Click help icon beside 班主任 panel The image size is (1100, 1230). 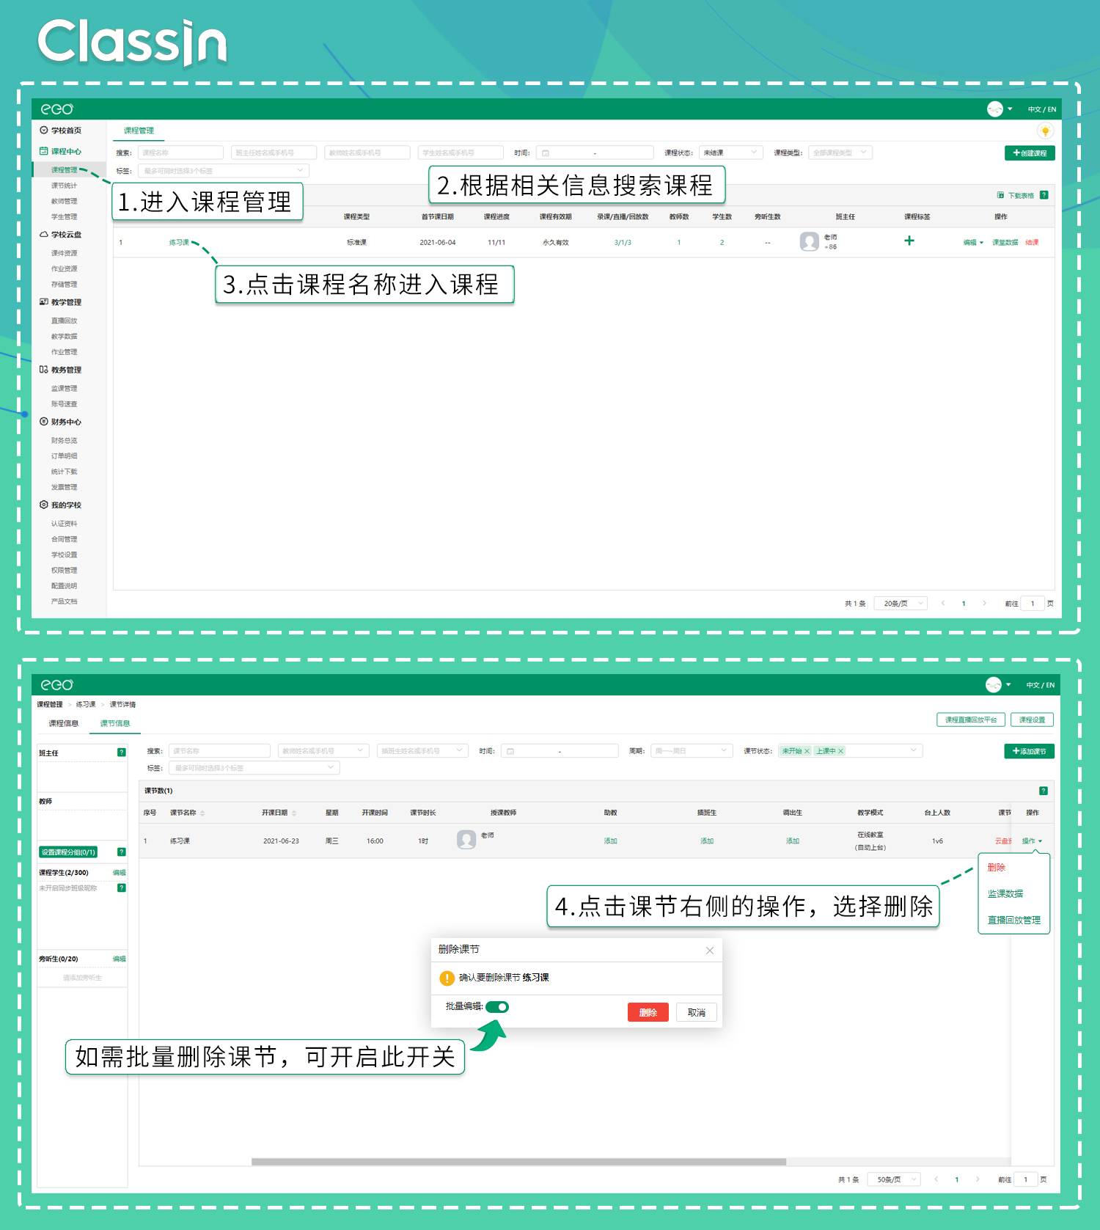tap(122, 753)
